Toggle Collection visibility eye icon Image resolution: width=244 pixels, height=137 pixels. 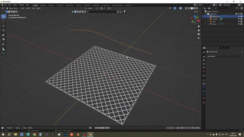pyautogui.click(x=239, y=14)
